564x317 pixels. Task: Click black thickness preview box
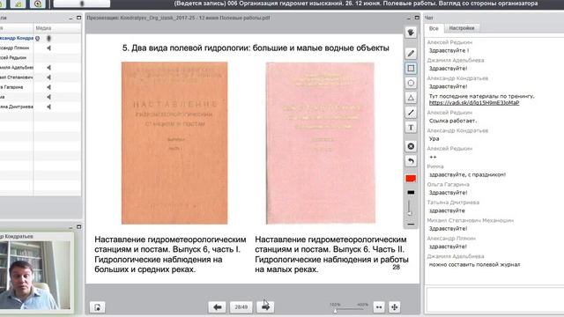(411, 193)
